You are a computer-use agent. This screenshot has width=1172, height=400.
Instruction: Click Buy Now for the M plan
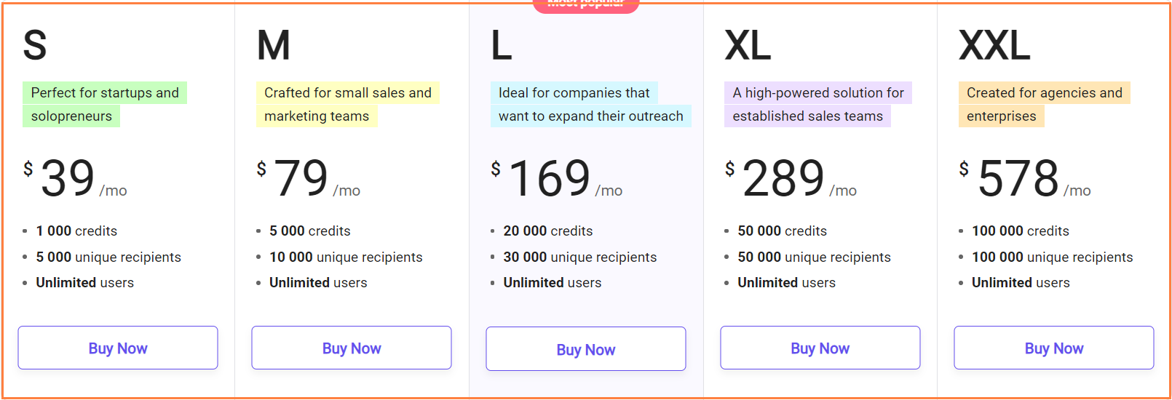(352, 348)
